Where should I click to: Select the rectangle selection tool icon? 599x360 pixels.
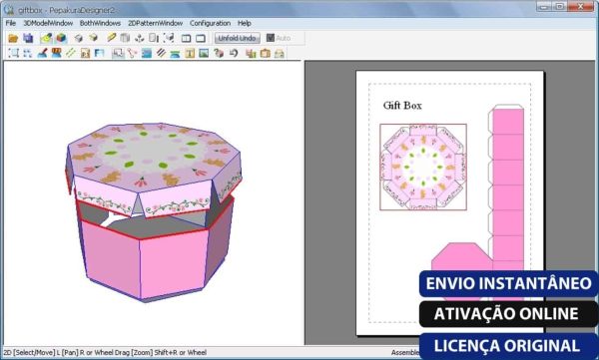pos(13,53)
